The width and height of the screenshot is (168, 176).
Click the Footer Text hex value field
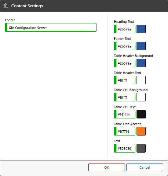pyautogui.click(x=125, y=46)
